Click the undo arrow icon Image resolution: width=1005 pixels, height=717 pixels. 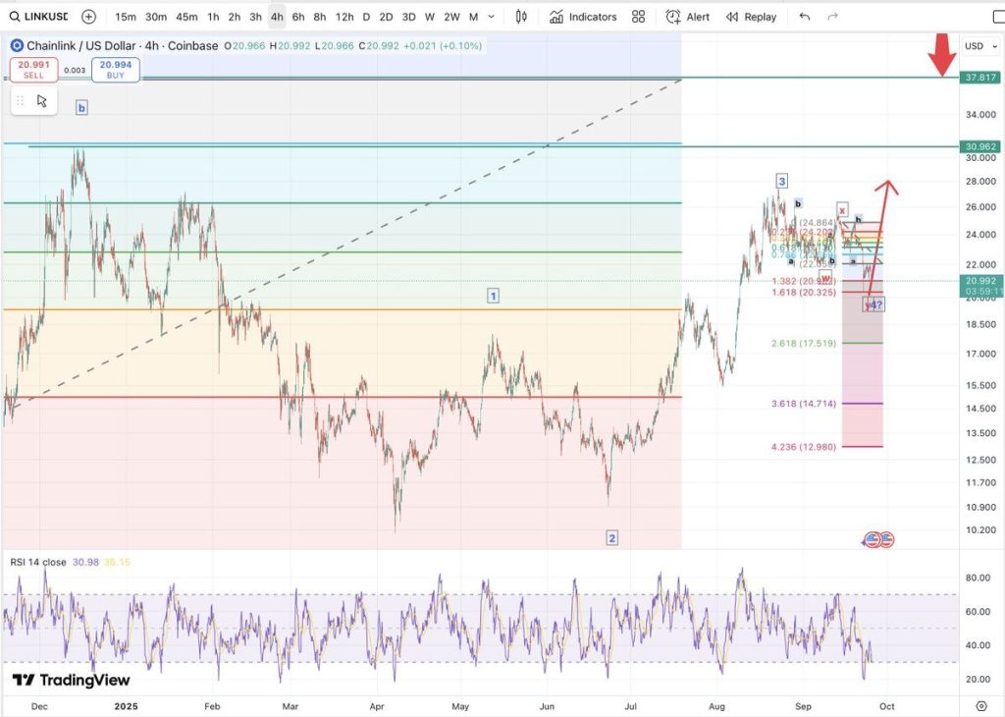[805, 17]
